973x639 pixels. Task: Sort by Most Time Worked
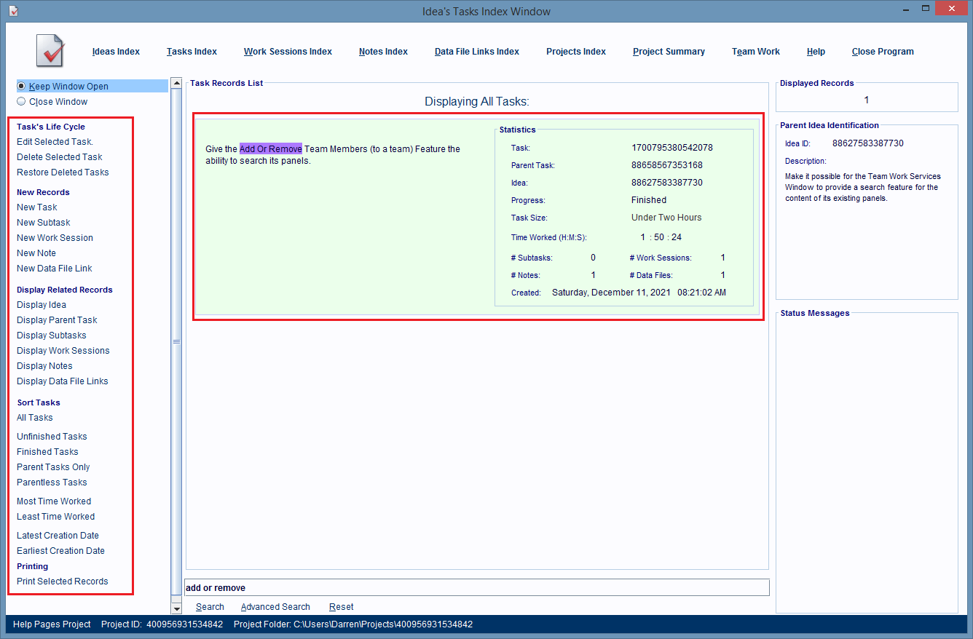(54, 501)
